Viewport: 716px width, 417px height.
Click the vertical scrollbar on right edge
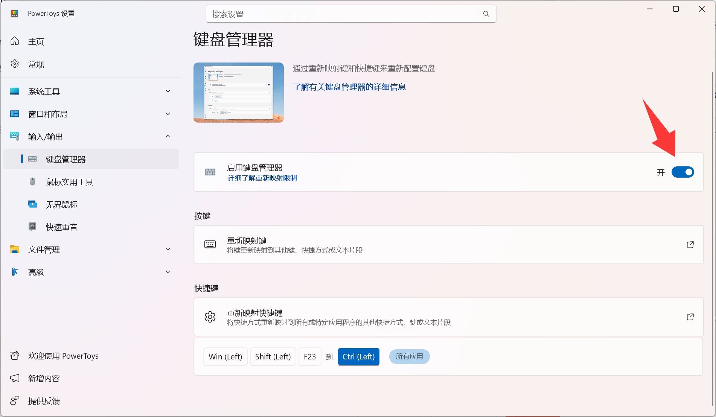(x=712, y=239)
